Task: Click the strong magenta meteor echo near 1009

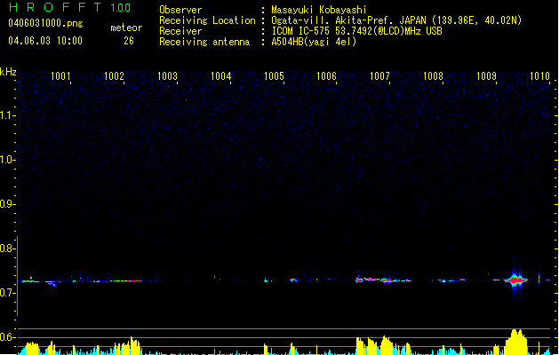Action: point(515,280)
